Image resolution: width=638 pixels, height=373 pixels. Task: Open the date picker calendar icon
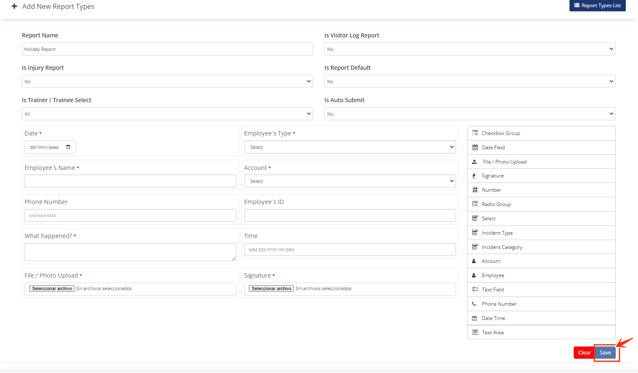[x=69, y=147]
